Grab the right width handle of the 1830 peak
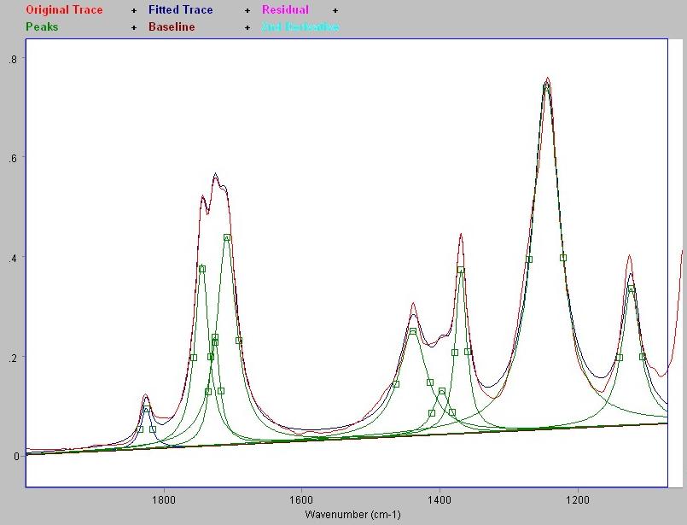 point(153,429)
